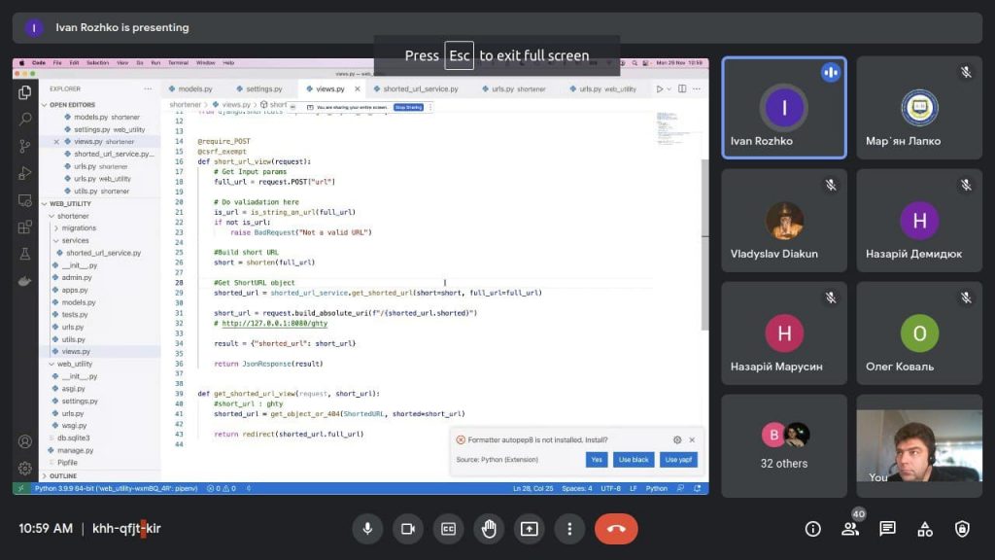Click Yes to install the autopep8 formatter
The image size is (995, 560).
click(x=597, y=459)
